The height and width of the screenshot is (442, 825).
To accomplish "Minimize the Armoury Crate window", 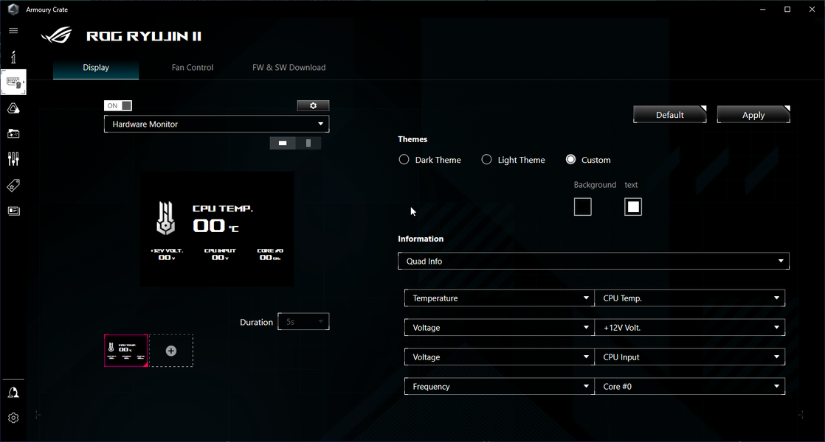I will 762,10.
